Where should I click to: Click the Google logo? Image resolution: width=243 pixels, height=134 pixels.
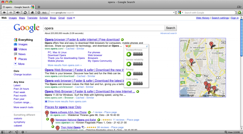click(26, 28)
